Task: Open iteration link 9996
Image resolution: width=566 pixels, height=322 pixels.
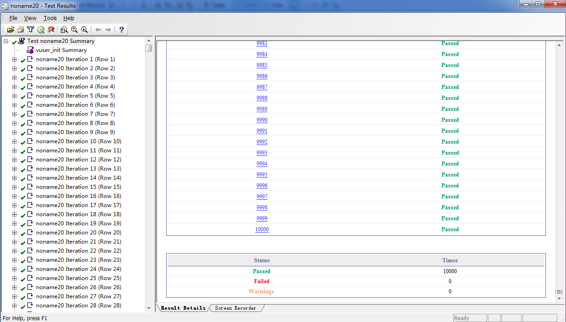Action: 262,186
